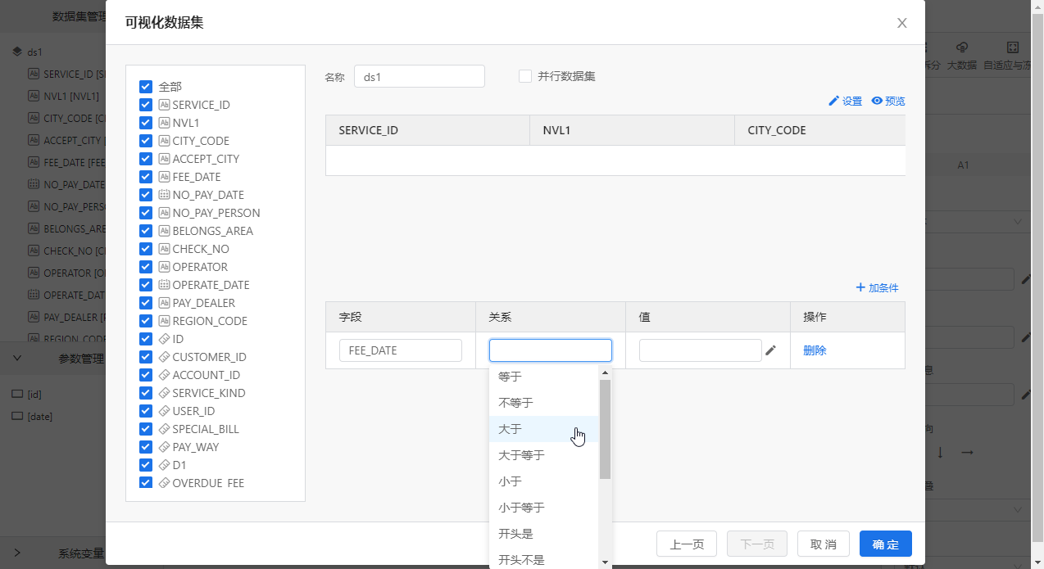The height and width of the screenshot is (569, 1044).
Task: Click the 确定 button
Action: click(x=886, y=544)
